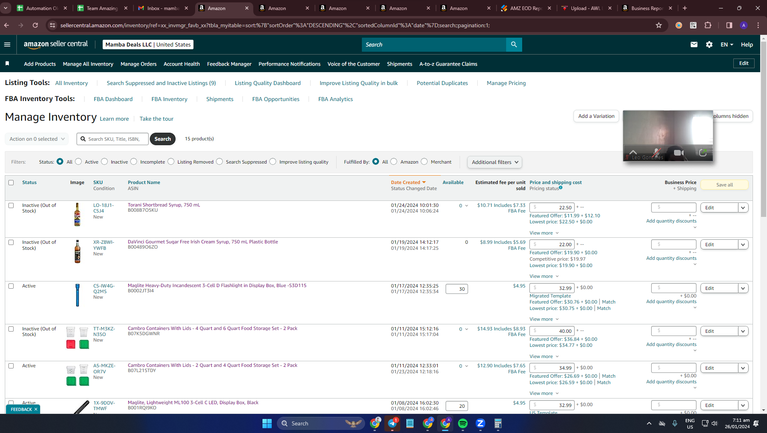The width and height of the screenshot is (767, 433).
Task: Tick the select-all checkbox in table header
Action: tap(11, 182)
